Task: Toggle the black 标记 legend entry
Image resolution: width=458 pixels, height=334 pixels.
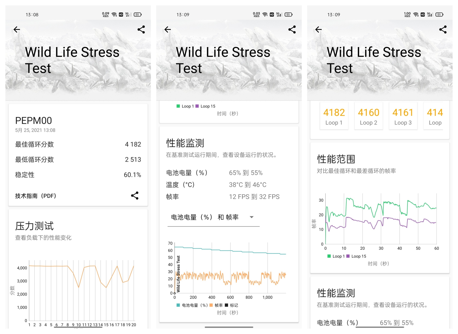Action: pos(232,305)
